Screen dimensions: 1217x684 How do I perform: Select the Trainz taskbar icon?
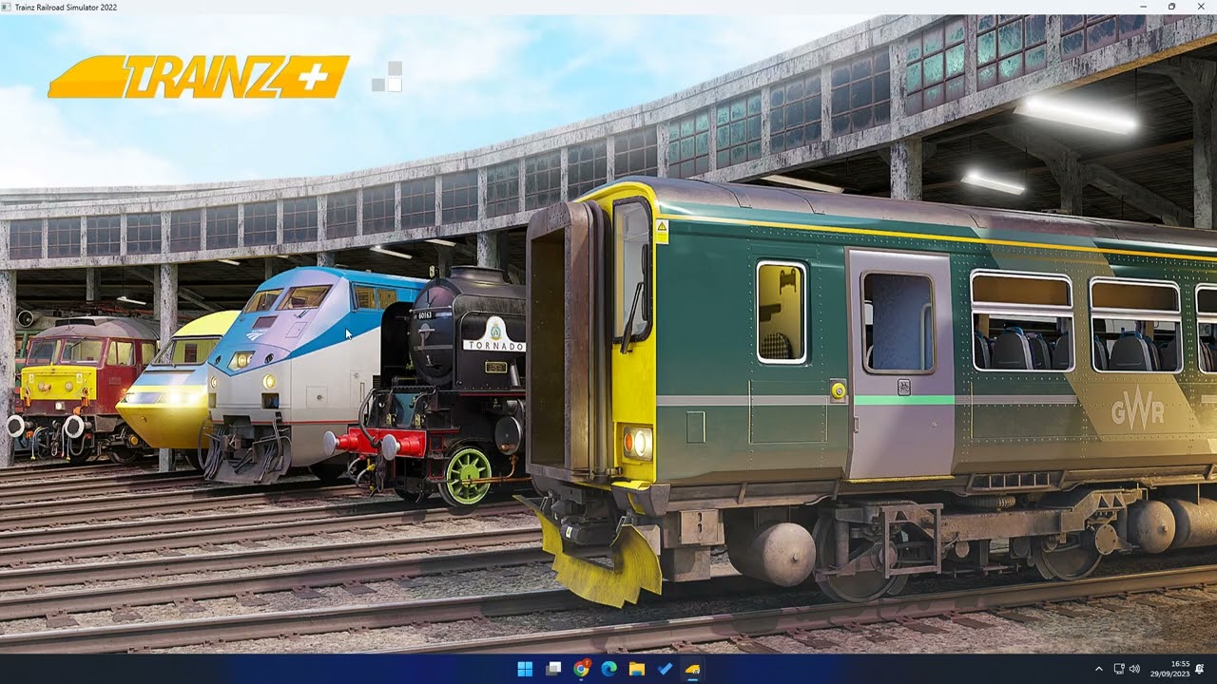point(692,669)
